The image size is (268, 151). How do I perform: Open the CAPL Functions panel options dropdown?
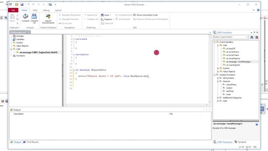(x=251, y=32)
